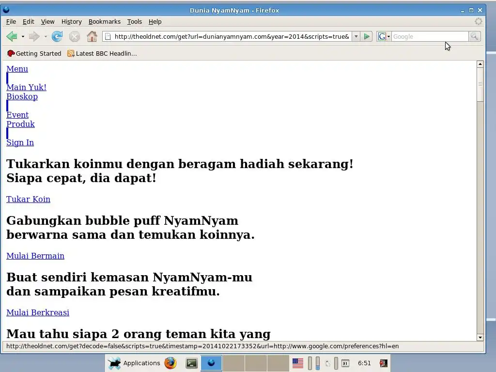
Task: Click the vertical scrollbar thumb
Action: [480, 84]
